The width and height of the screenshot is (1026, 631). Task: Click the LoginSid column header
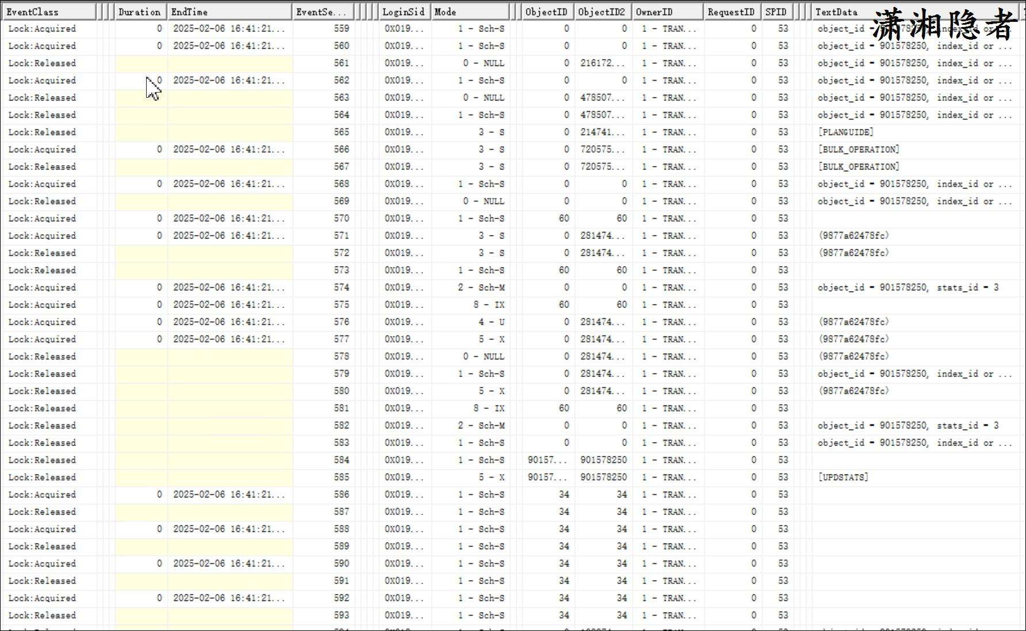click(x=404, y=12)
